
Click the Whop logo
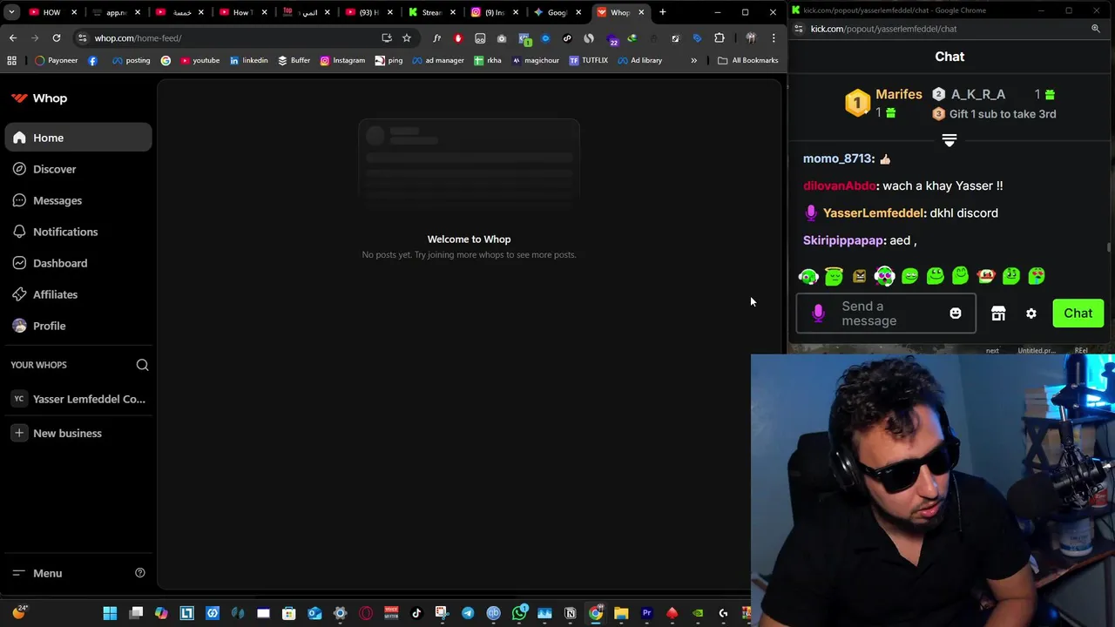pos(39,98)
